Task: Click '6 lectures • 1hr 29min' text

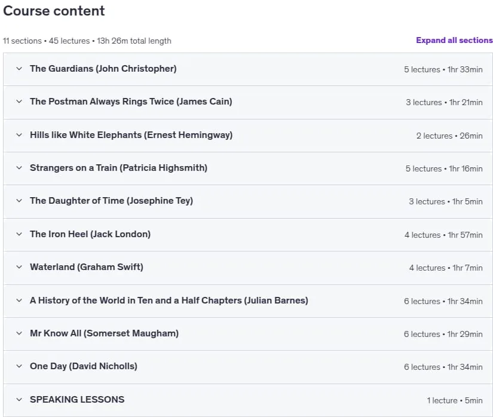Action: tap(443, 334)
